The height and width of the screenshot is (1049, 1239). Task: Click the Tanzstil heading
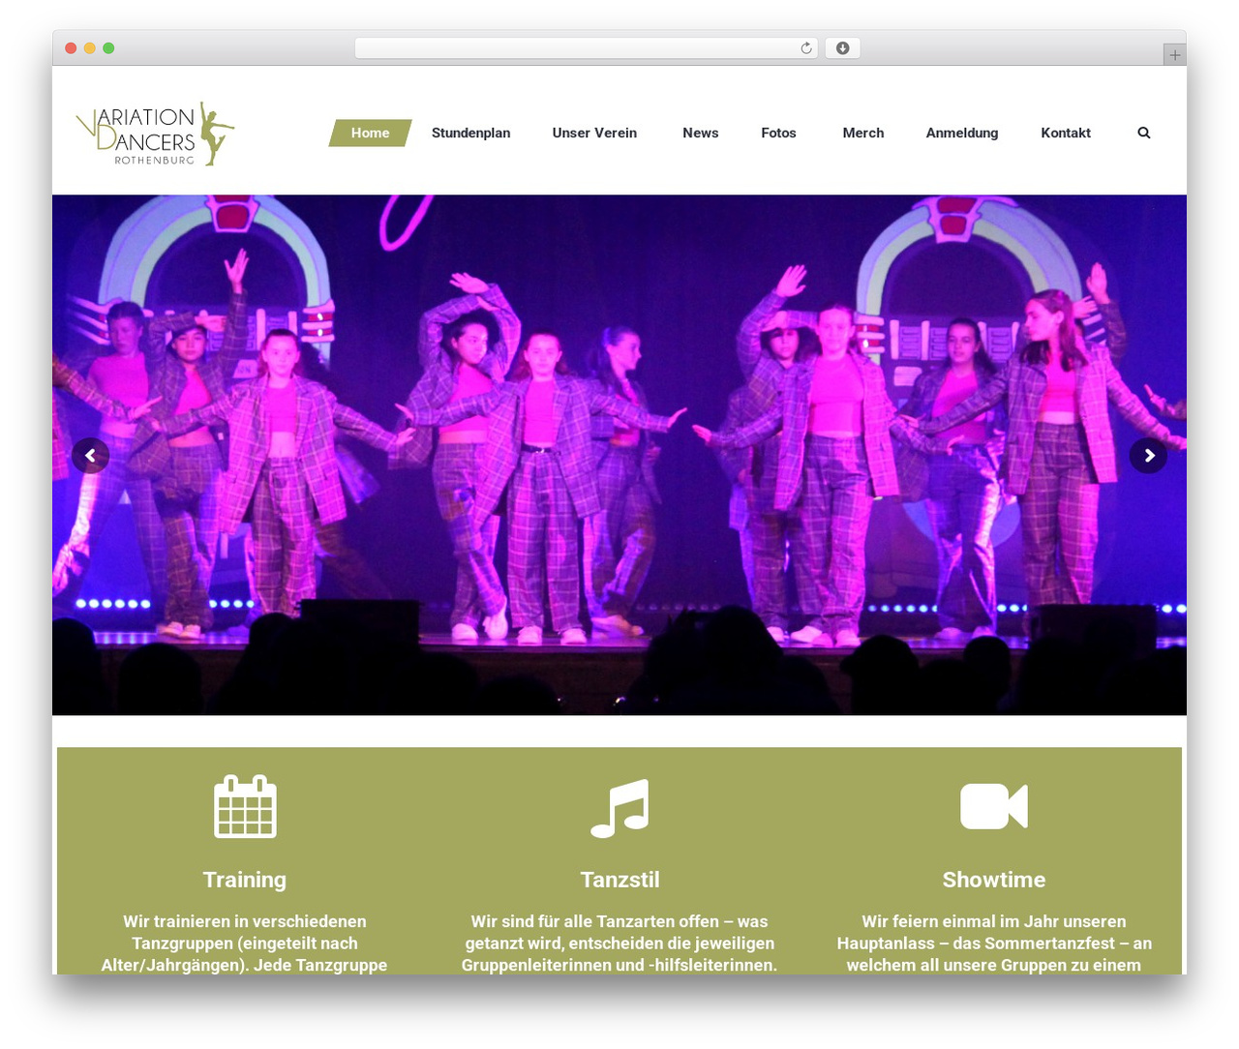click(619, 880)
